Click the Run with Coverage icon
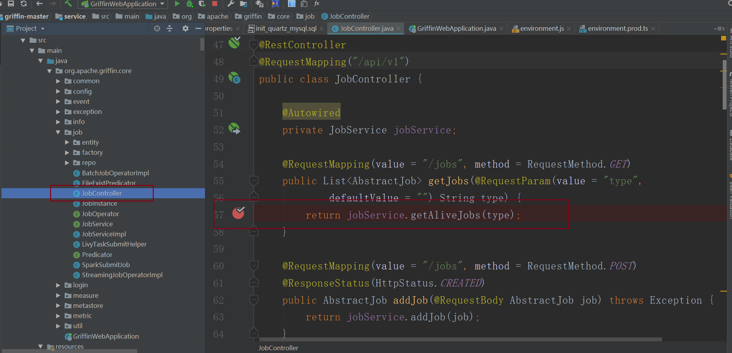 click(202, 3)
